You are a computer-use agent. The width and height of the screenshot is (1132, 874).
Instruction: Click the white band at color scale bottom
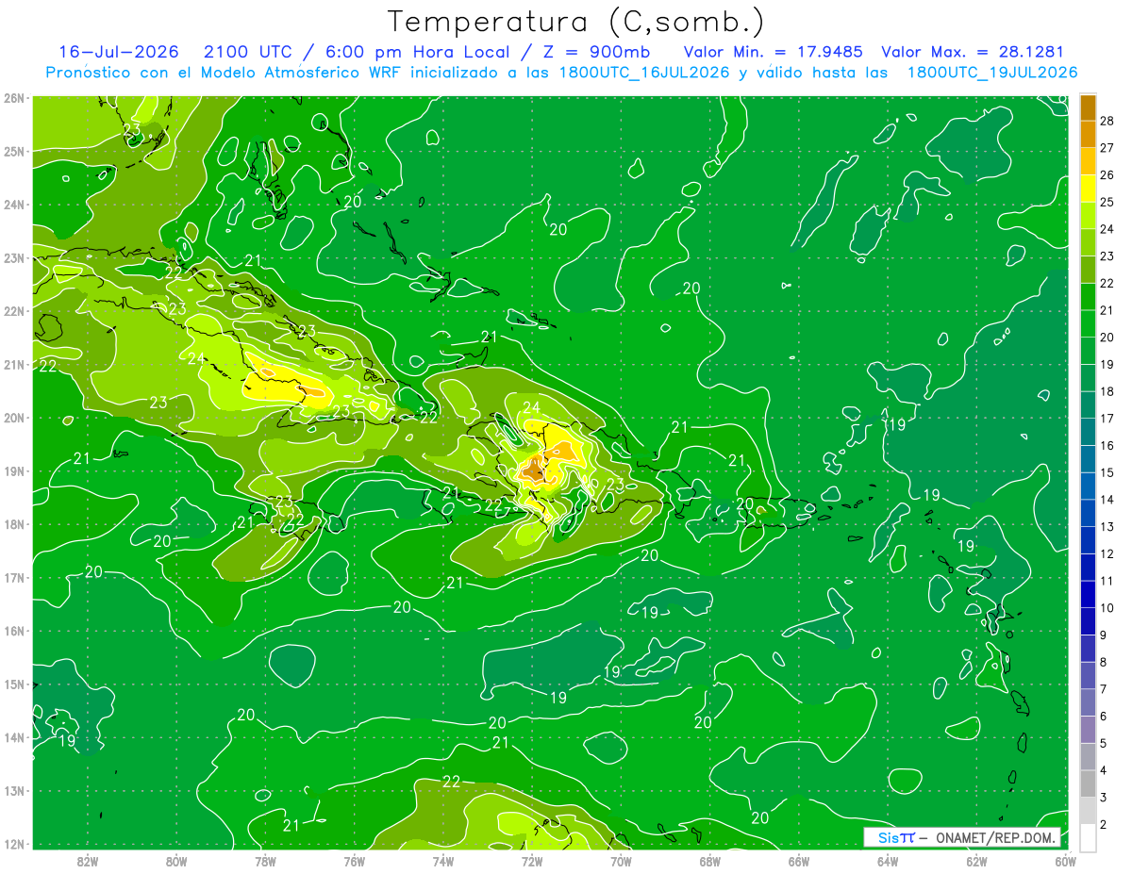point(1088,837)
